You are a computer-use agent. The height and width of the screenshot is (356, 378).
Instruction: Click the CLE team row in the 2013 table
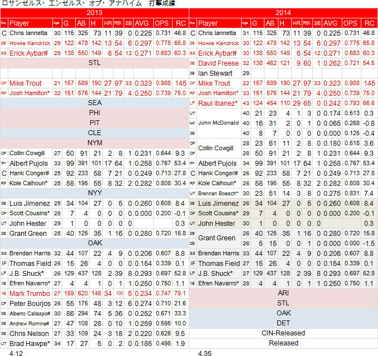coord(95,133)
